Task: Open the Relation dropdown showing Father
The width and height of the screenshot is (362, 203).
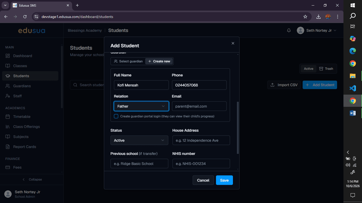Action: pos(141,106)
